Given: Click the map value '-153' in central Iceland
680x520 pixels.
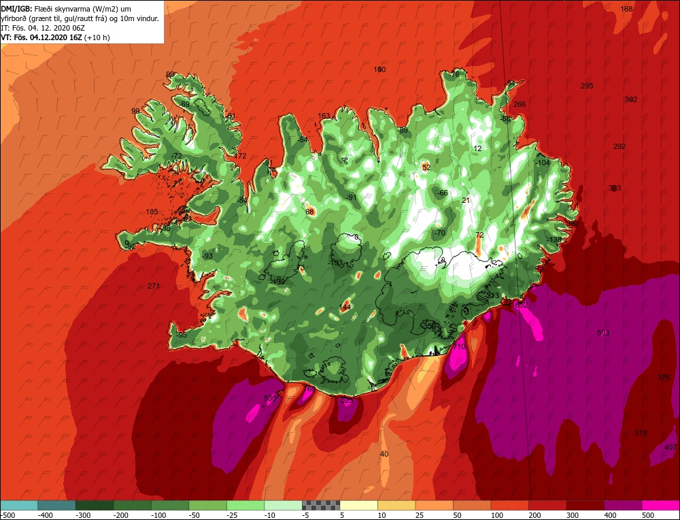Looking at the screenshot, I should 335,263.
